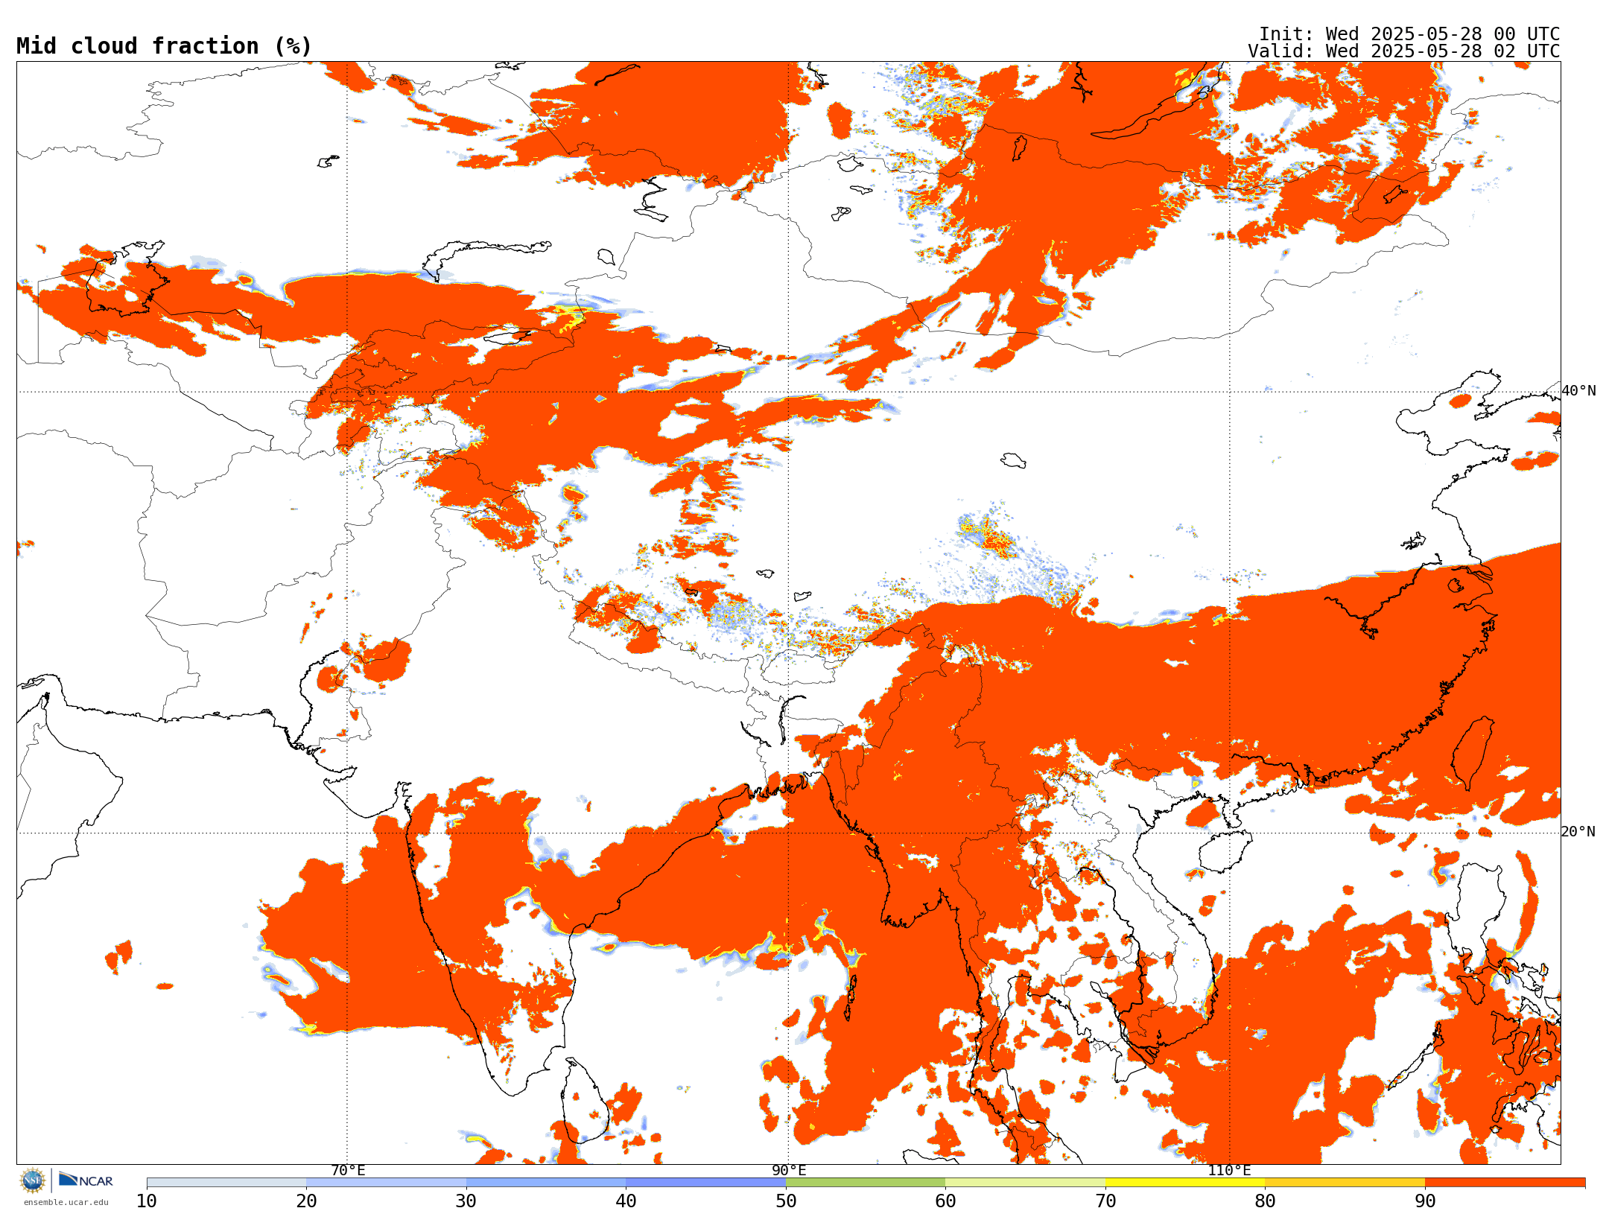Click the colorbar tick label 20
The height and width of the screenshot is (1211, 1609).
[306, 1201]
